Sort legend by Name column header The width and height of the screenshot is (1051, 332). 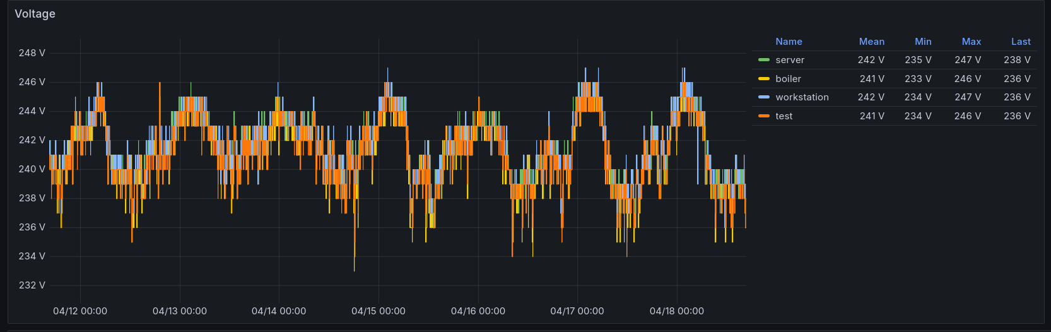789,42
